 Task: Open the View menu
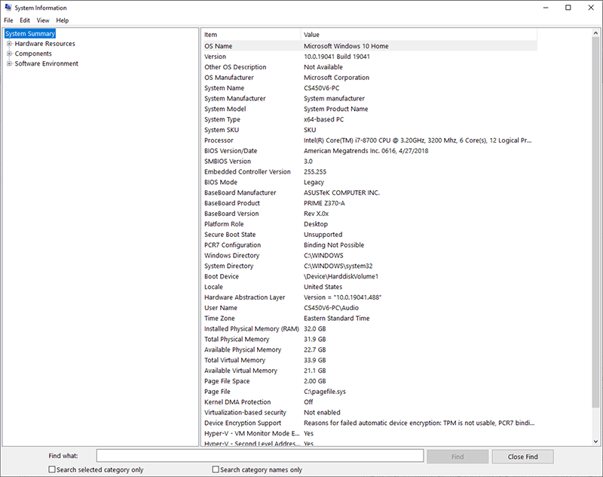(x=42, y=20)
